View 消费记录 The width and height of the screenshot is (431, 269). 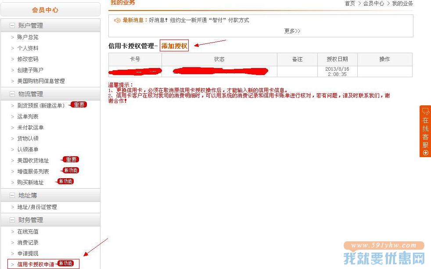click(x=28, y=243)
